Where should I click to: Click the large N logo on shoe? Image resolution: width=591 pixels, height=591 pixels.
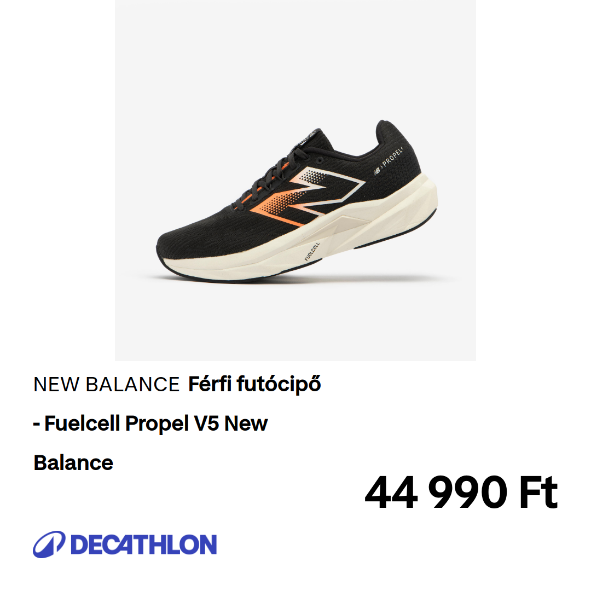(x=307, y=196)
